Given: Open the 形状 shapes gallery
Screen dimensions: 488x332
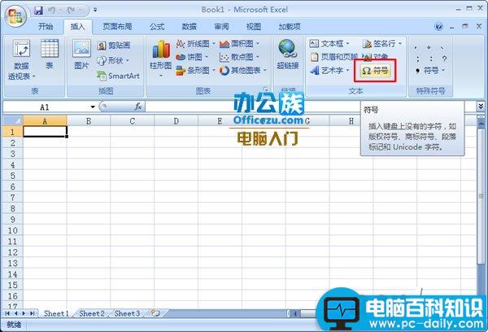Looking at the screenshot, I should (x=113, y=60).
